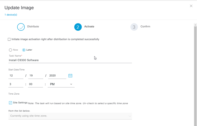This screenshot has width=197, height=126.
Task: Click the day field showing 19
Action: [36, 76]
